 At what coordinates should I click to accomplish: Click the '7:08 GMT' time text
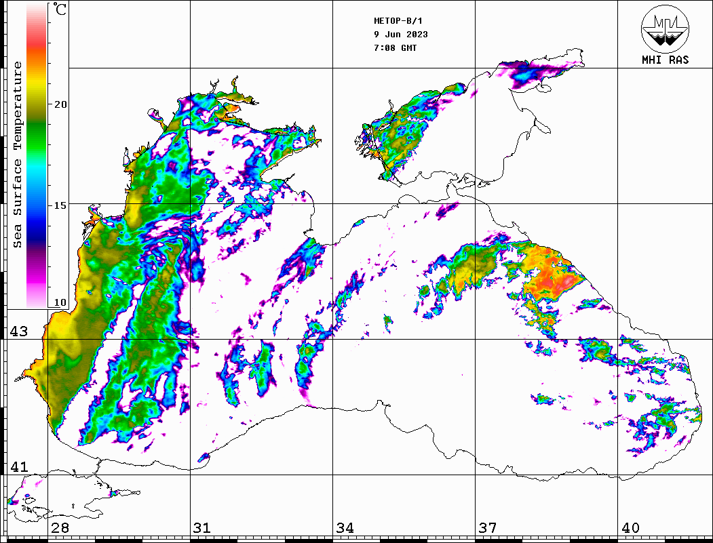pos(395,47)
